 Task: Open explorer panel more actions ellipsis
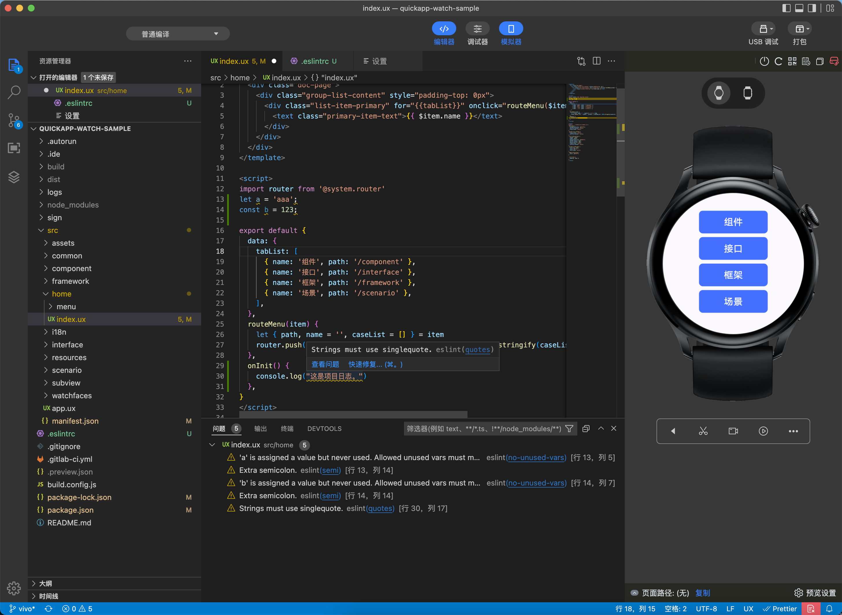pos(188,61)
